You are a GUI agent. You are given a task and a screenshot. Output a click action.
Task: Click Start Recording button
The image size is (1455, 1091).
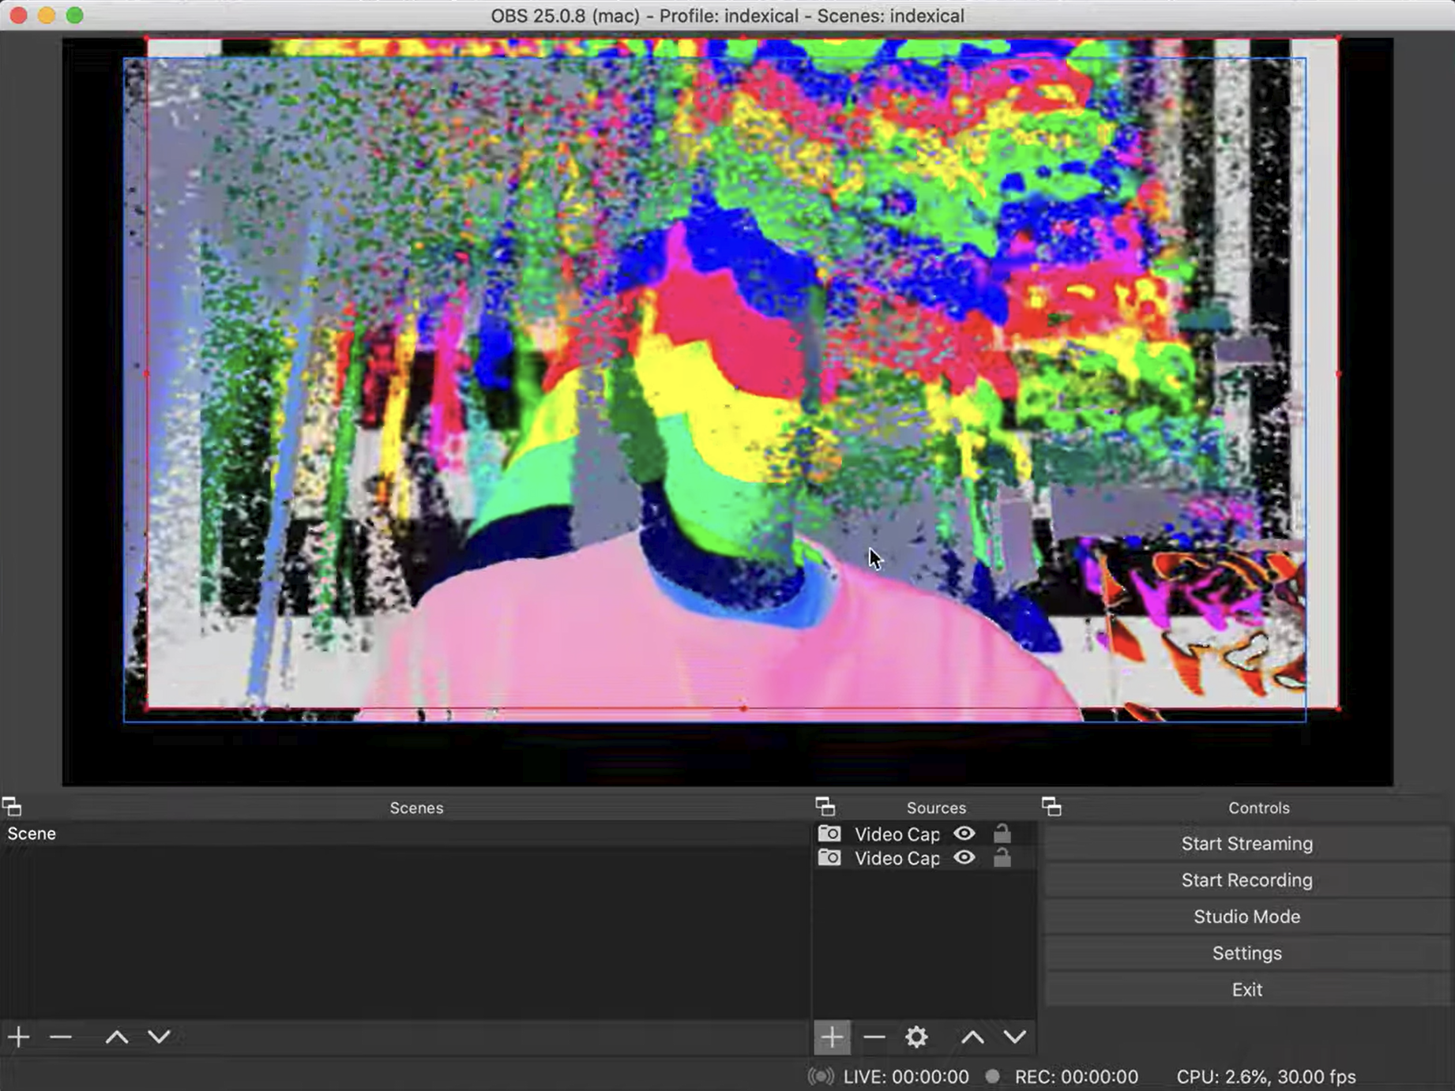click(1246, 880)
